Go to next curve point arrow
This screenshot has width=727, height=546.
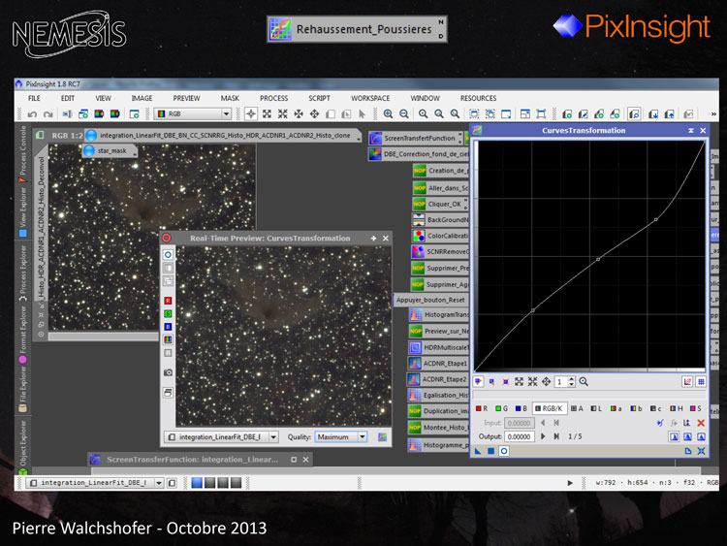tap(543, 436)
